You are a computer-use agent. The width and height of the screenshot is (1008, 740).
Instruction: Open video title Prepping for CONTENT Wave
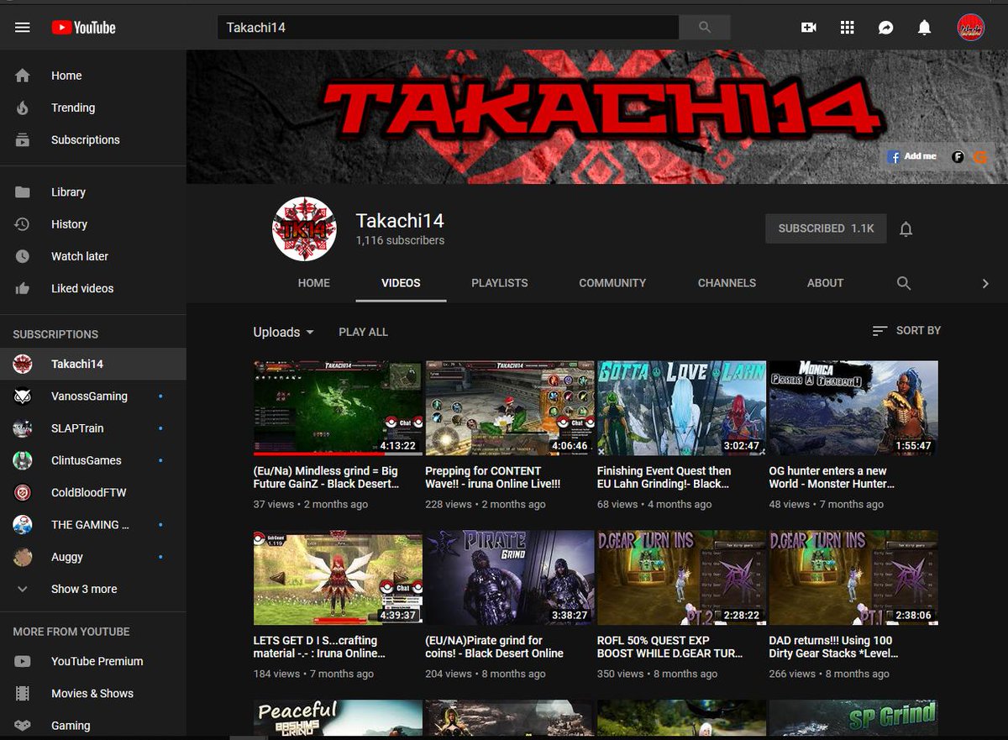click(x=493, y=477)
